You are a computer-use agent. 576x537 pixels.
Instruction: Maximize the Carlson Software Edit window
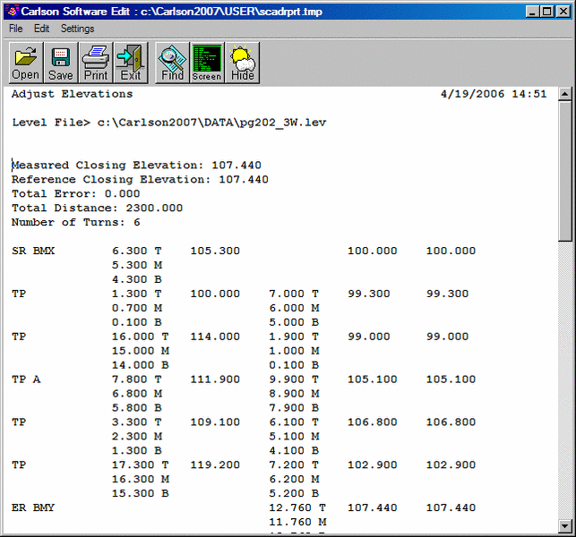tap(547, 12)
